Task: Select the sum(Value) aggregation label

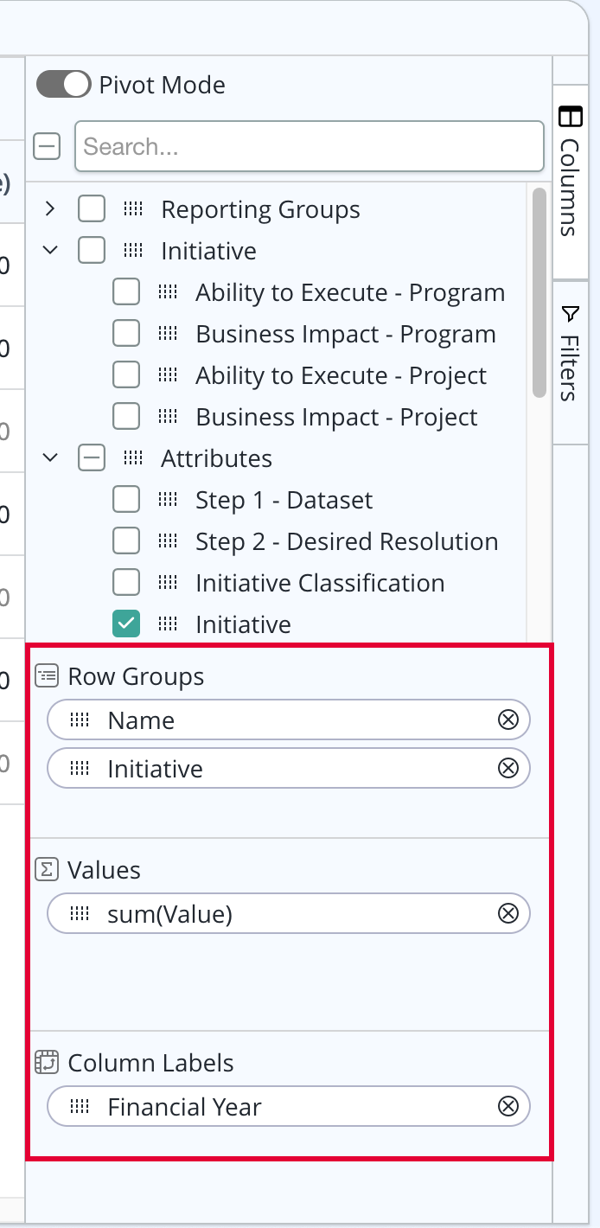Action: (x=170, y=914)
